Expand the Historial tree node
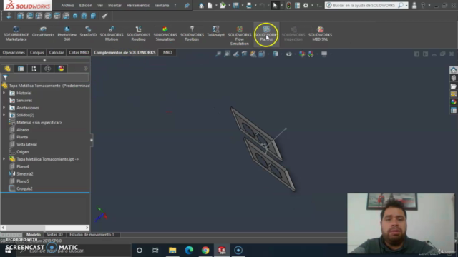 pos(4,93)
